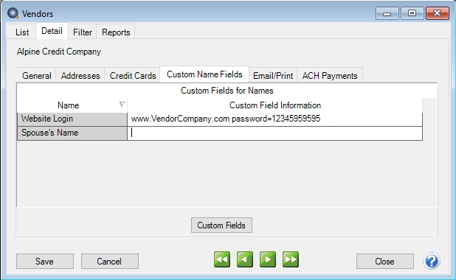Click the Website Login information field
Viewport: 456px width, 280px height.
click(x=274, y=119)
